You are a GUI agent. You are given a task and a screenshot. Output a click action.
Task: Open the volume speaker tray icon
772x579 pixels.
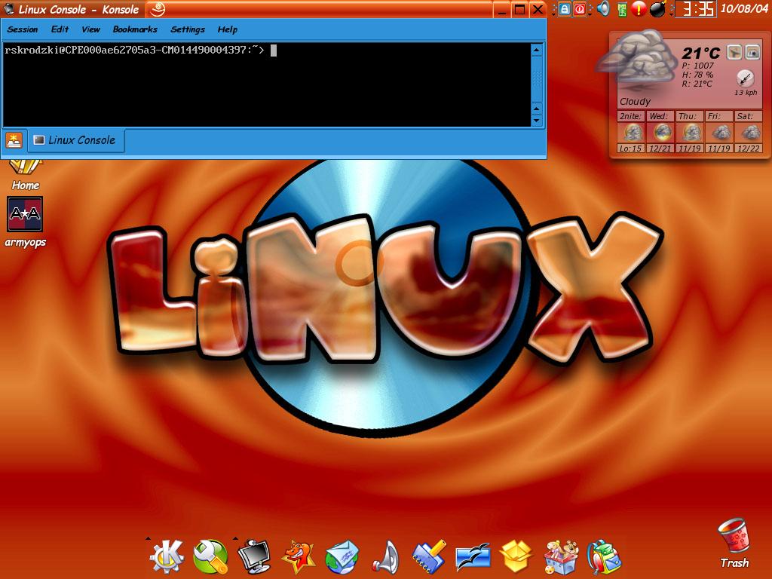(x=603, y=9)
